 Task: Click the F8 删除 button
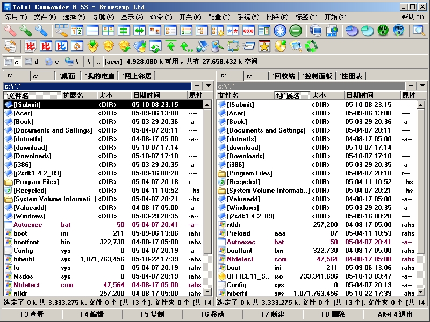pyautogui.click(x=333, y=314)
